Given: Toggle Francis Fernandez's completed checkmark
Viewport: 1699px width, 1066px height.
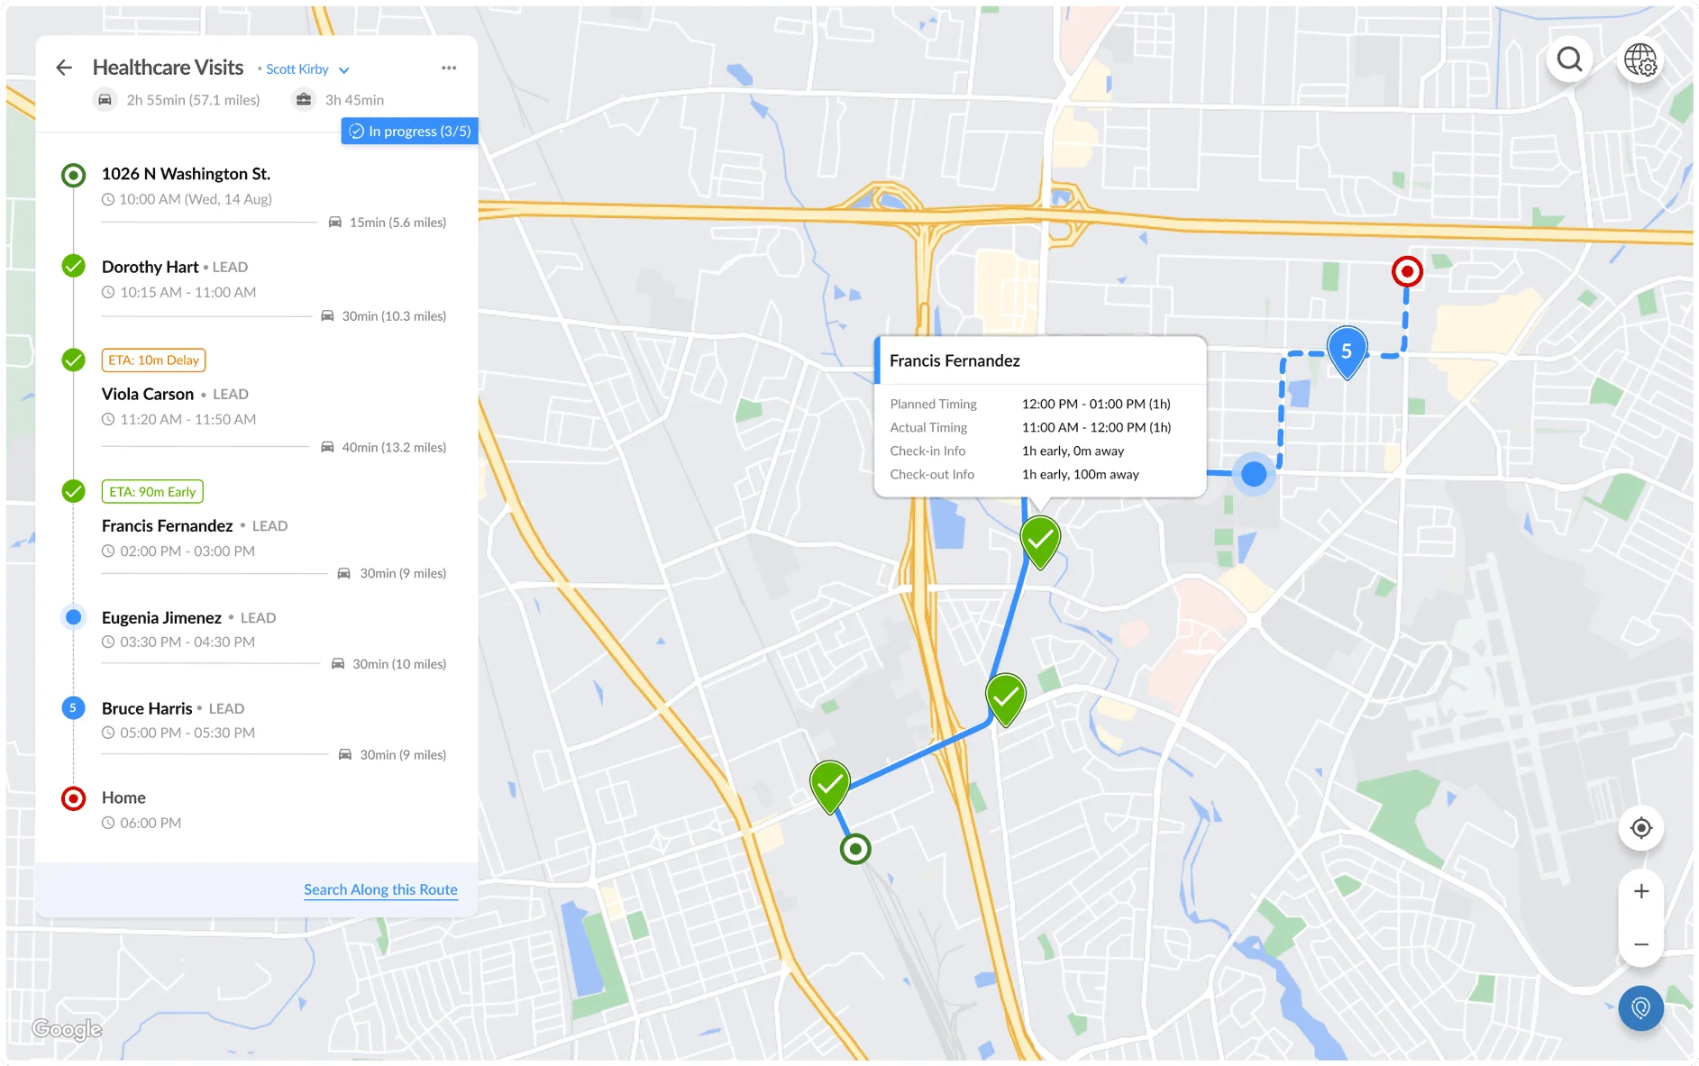Looking at the screenshot, I should 72,492.
